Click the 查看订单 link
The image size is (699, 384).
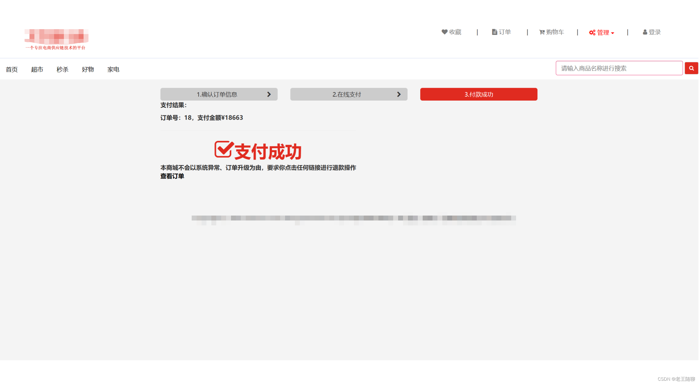tap(172, 176)
